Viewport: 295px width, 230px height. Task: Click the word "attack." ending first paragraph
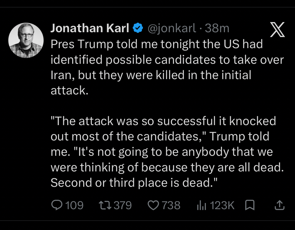69,91
